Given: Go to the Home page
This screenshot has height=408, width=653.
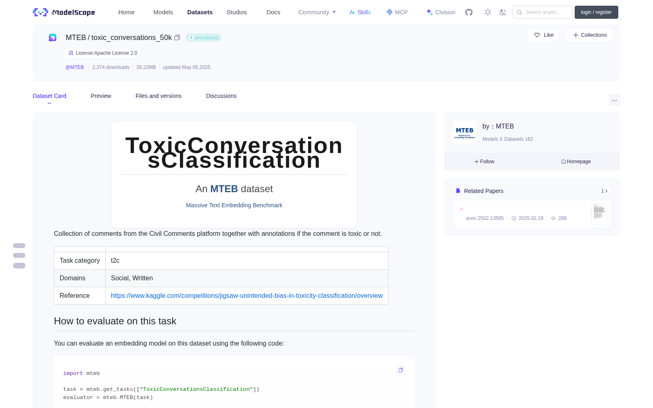Looking at the screenshot, I should [x=127, y=12].
